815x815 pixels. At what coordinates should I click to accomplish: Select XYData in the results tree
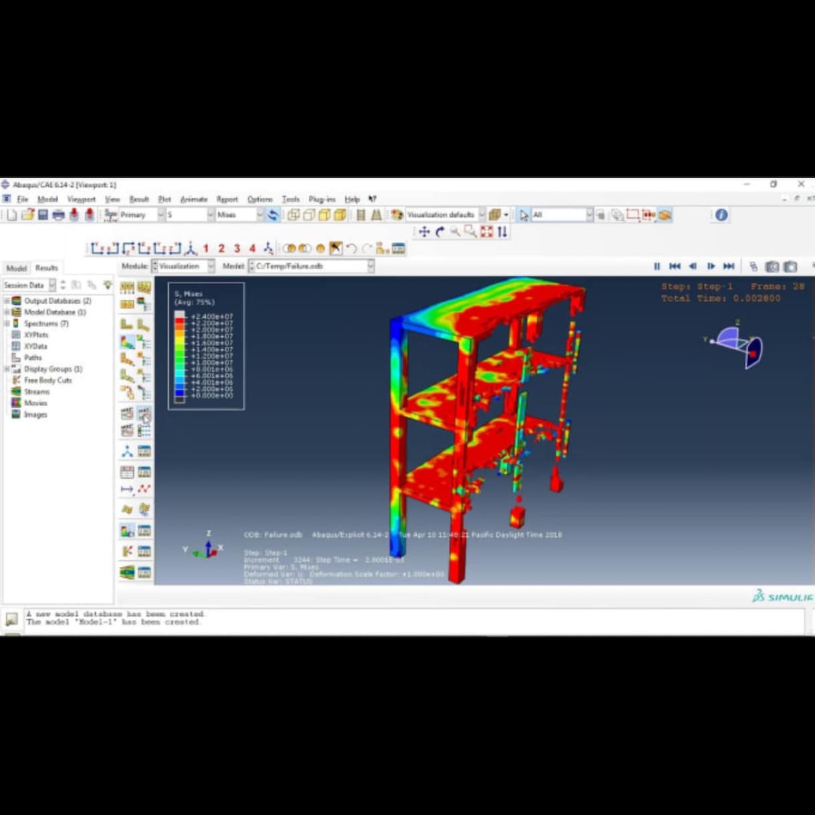[35, 347]
